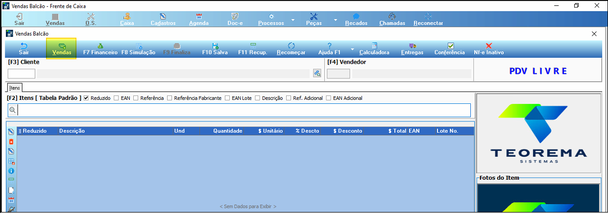Click the F9 Finaliza button
This screenshot has height=213, width=608.
[x=177, y=48]
